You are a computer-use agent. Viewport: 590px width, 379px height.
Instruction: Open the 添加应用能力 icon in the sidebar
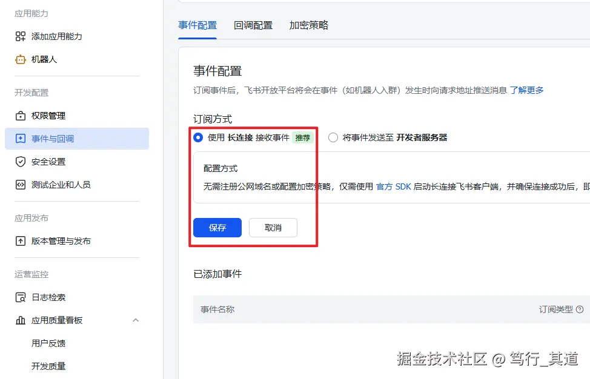[21, 36]
